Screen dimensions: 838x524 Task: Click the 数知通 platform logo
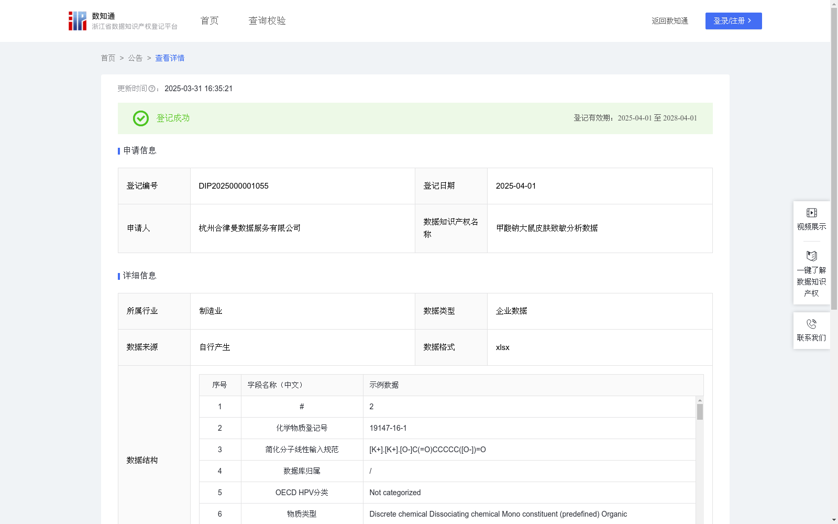click(x=123, y=21)
